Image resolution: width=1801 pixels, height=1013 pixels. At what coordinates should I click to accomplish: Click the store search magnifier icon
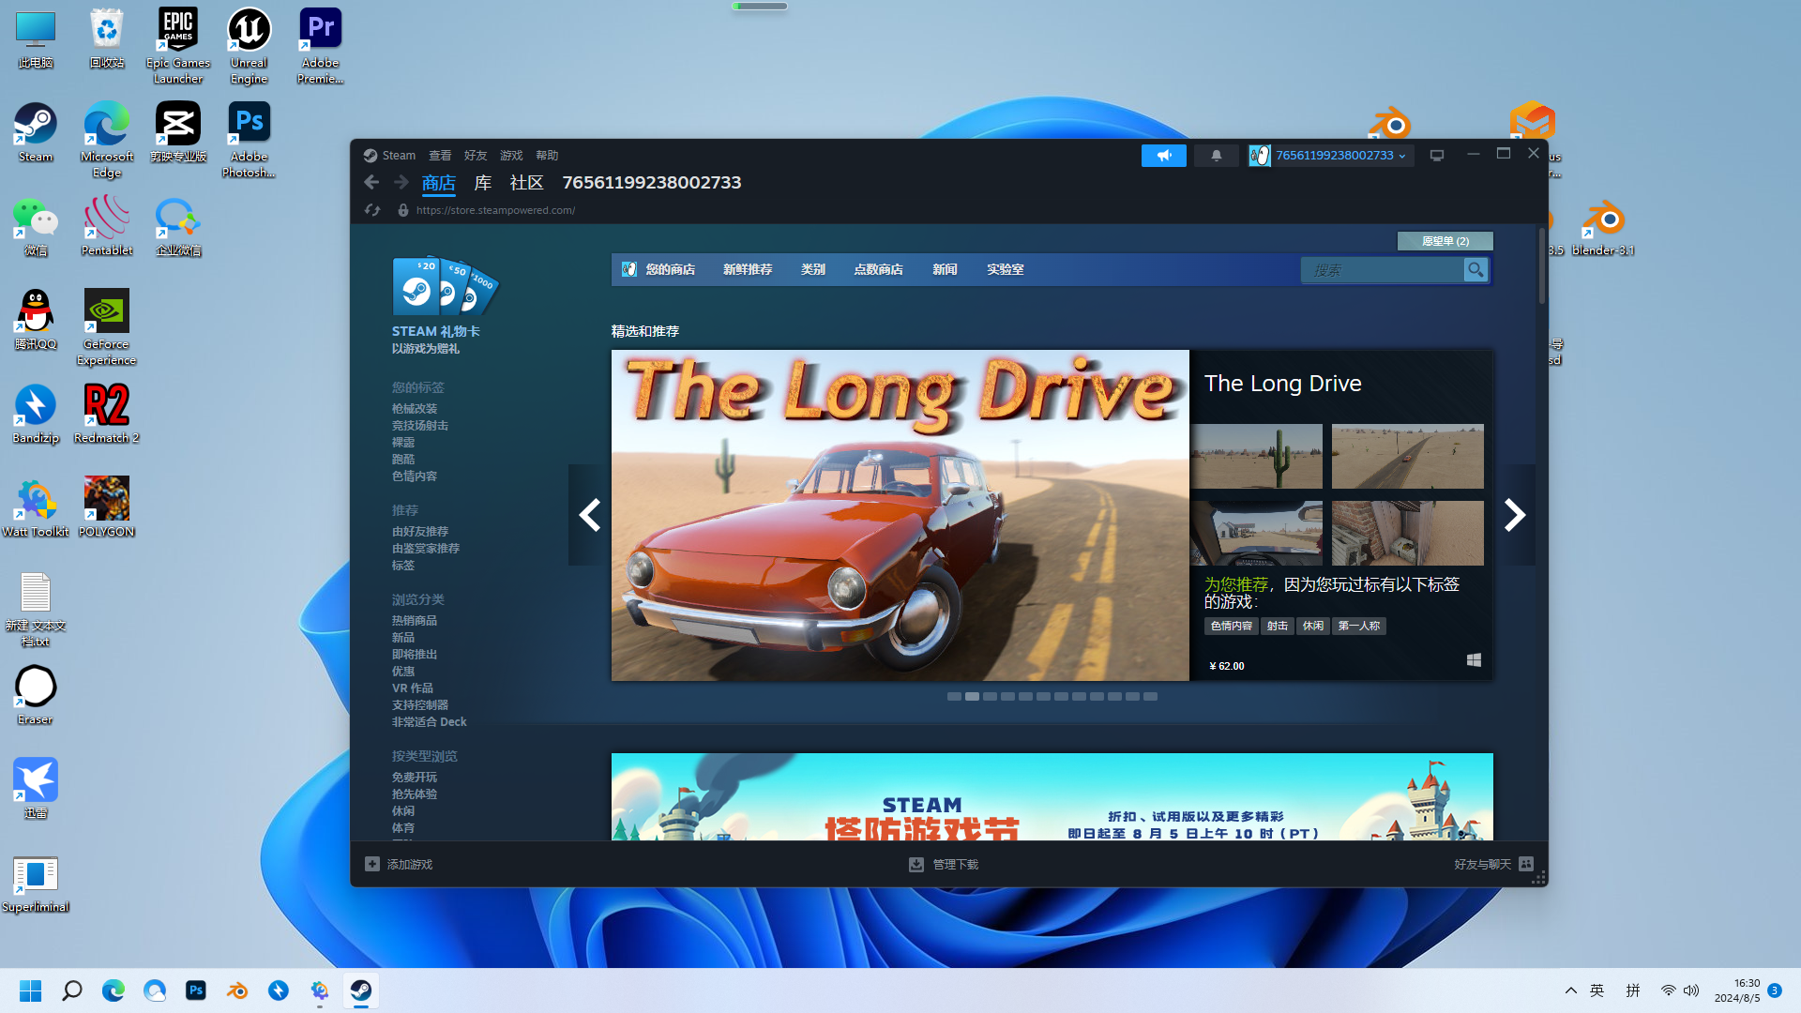point(1476,270)
